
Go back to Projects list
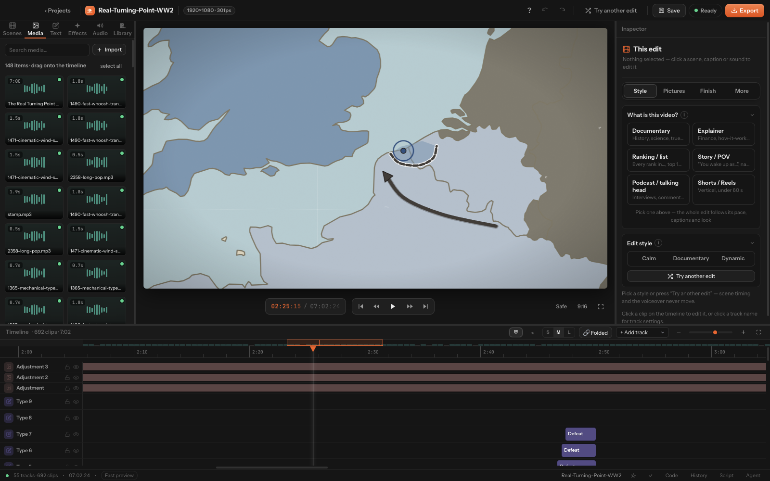57,11
